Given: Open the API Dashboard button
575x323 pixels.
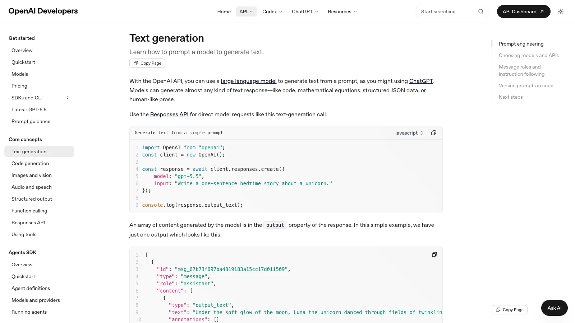Looking at the screenshot, I should click(524, 11).
